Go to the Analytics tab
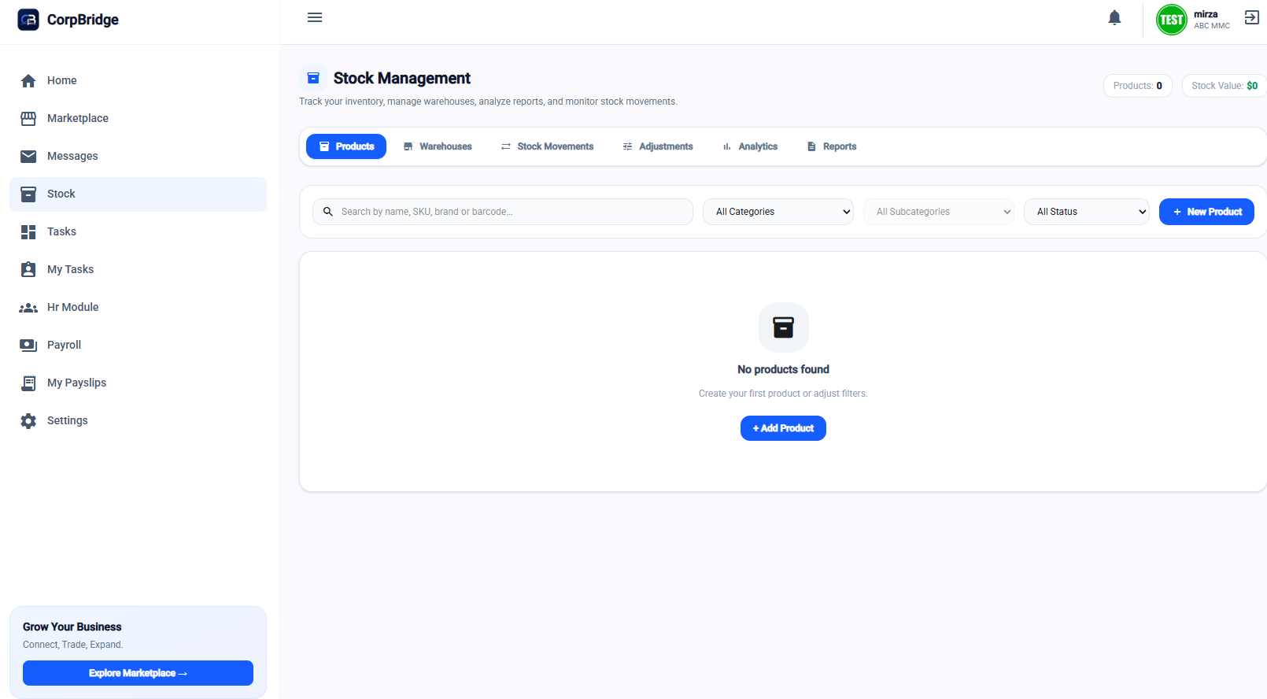 750,146
